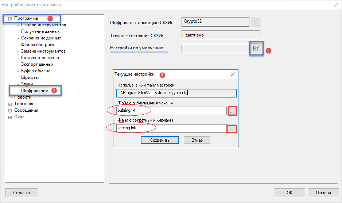Select Замена инструментов tree item

pyautogui.click(x=43, y=51)
